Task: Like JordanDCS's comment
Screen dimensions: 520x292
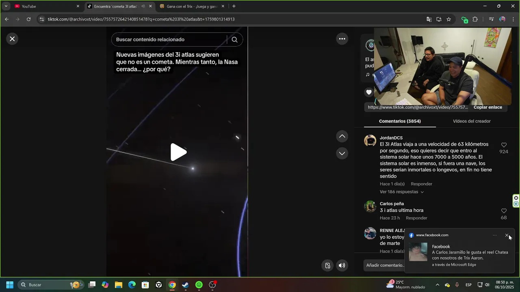Action: point(504,145)
